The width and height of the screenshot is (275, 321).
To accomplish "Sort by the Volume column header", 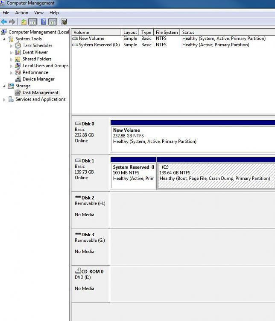I will point(96,33).
